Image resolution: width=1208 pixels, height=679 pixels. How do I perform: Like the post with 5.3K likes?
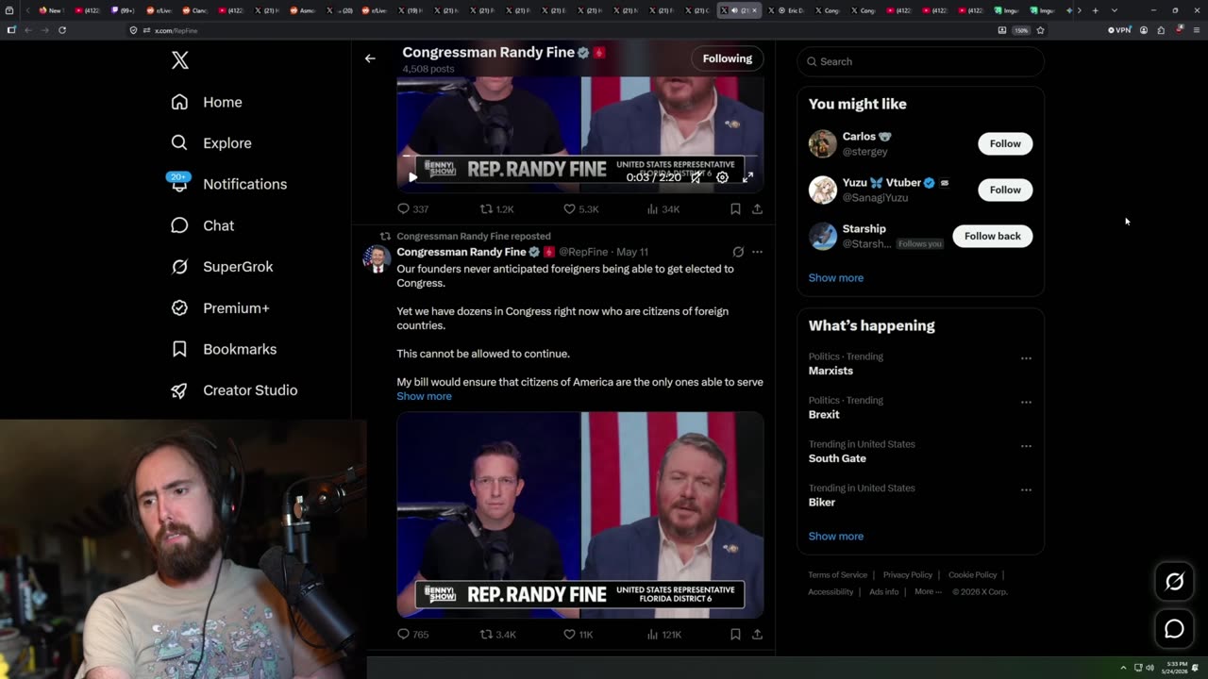580,209
